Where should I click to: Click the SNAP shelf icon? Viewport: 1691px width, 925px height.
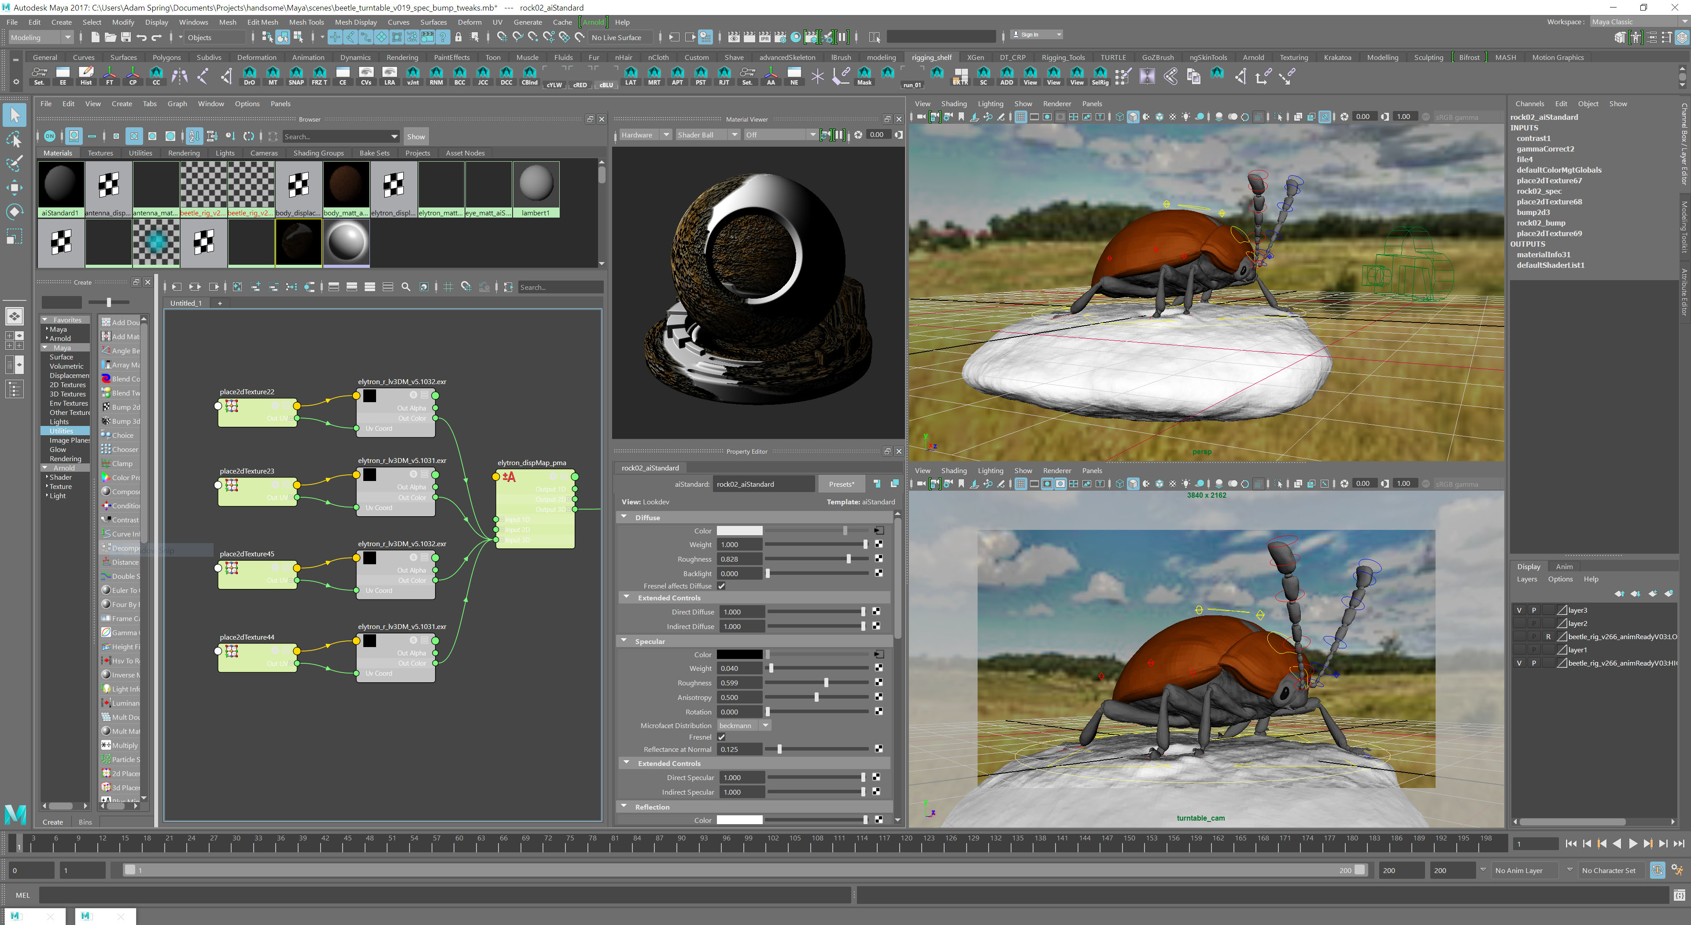(x=296, y=75)
